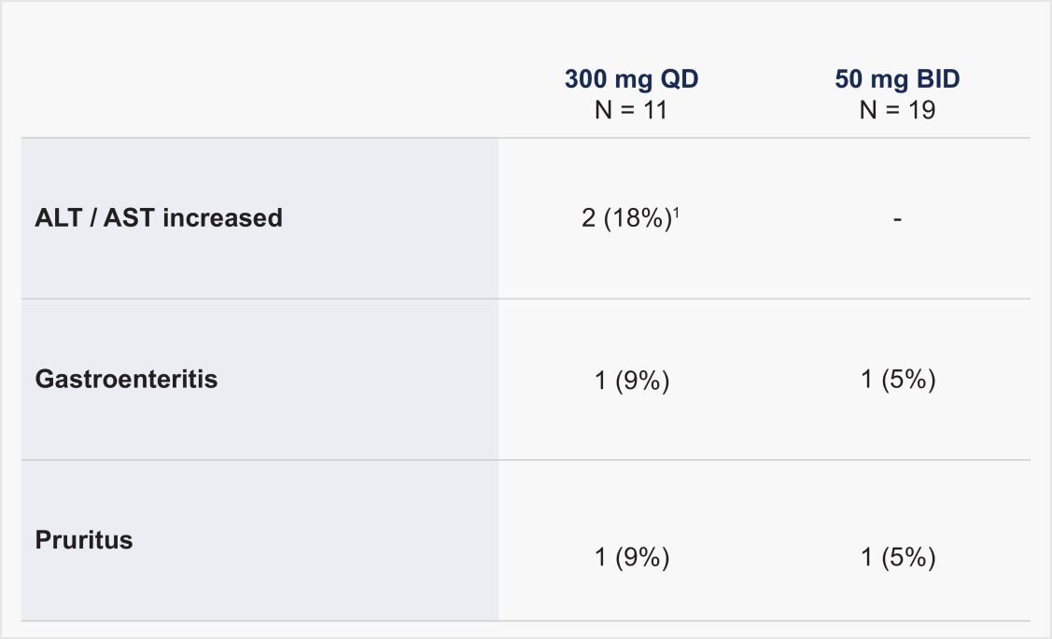The width and height of the screenshot is (1052, 639).
Task: Click Gastroenteritis '1 (9%)' under 300 mg QD
Action: (x=632, y=381)
